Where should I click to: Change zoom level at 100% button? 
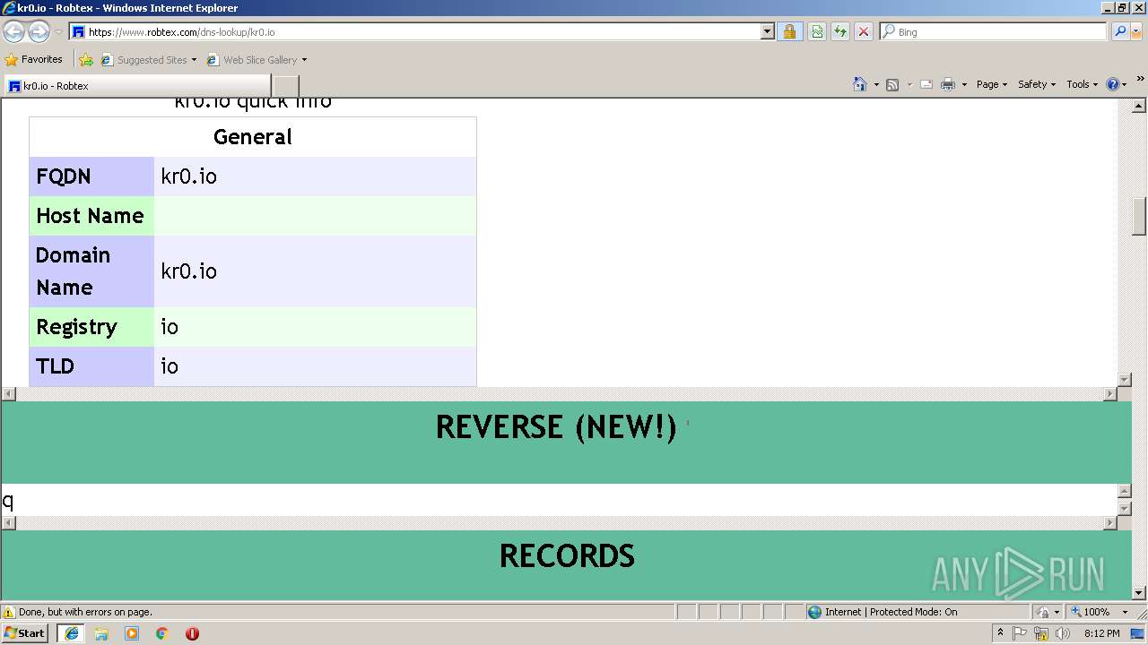pyautogui.click(x=1090, y=612)
